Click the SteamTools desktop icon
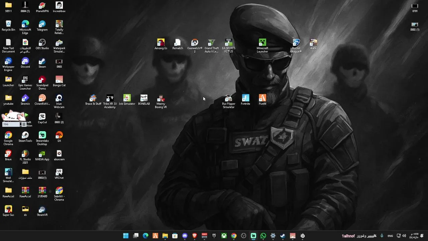 [25, 137]
